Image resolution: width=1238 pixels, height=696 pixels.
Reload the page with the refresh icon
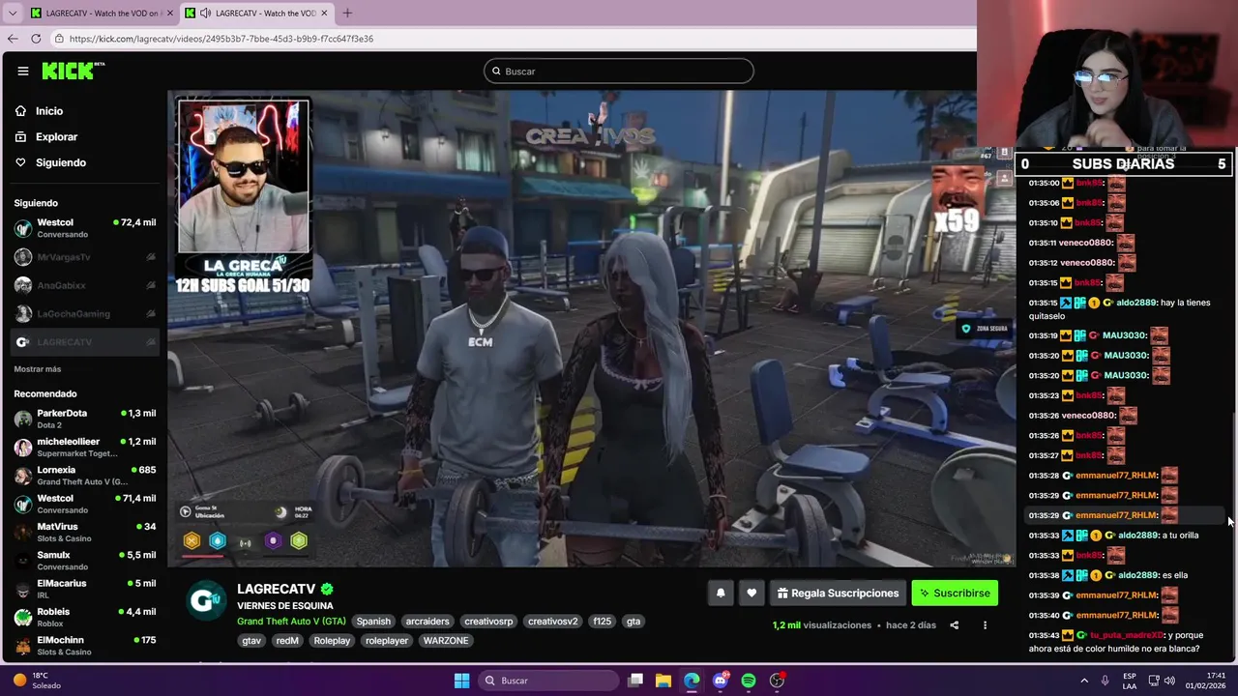coord(36,39)
